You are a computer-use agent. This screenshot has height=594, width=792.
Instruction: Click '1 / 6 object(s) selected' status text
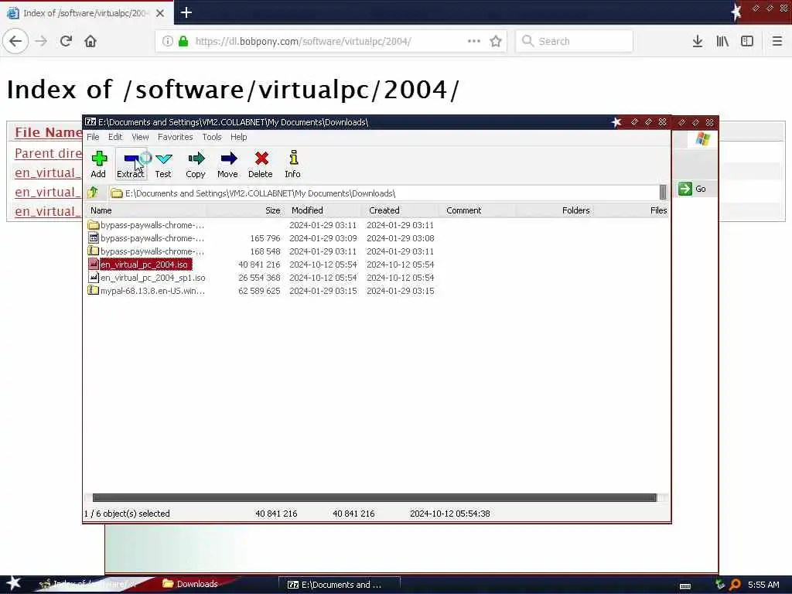click(127, 514)
